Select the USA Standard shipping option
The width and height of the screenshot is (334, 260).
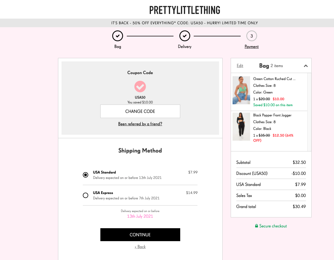tap(86, 175)
